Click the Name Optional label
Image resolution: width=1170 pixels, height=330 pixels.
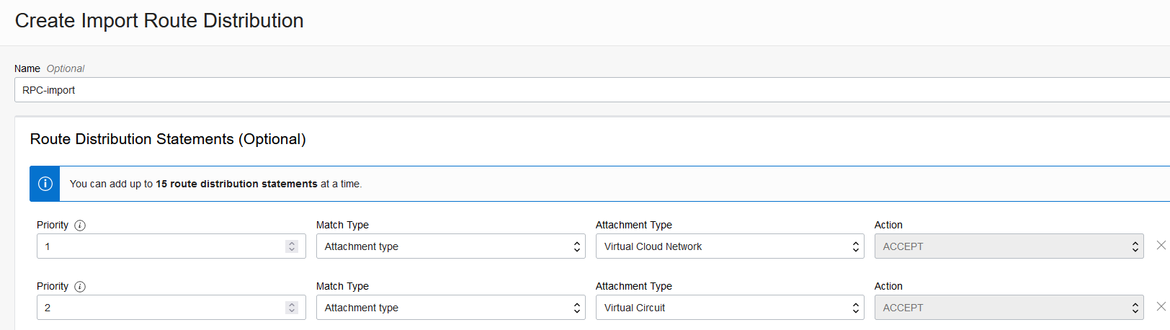coord(49,68)
